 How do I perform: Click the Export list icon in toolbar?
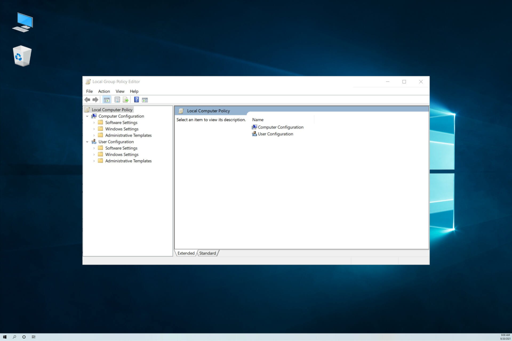click(126, 99)
